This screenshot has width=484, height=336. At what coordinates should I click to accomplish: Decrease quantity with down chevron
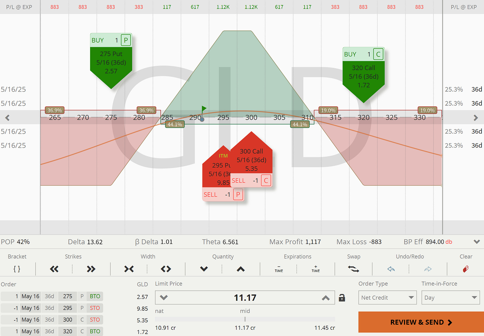(204, 269)
